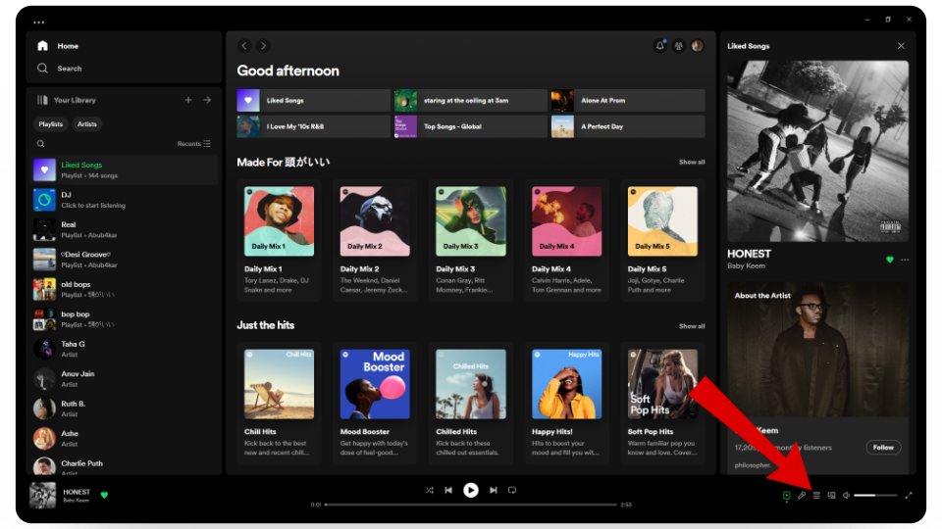Play the current song
942x529 pixels.
(471, 490)
